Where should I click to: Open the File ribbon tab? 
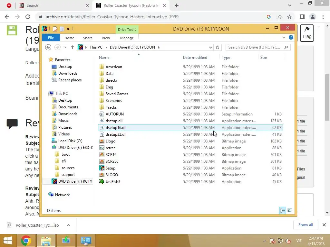tap(51, 38)
